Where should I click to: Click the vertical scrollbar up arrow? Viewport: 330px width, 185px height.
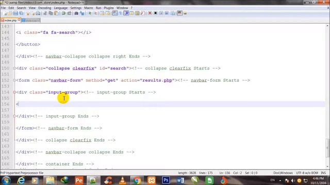[327, 26]
